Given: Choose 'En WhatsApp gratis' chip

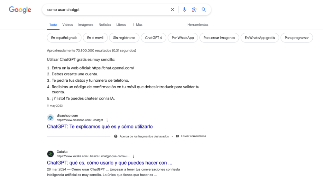Looking at the screenshot, I should pyautogui.click(x=260, y=38).
